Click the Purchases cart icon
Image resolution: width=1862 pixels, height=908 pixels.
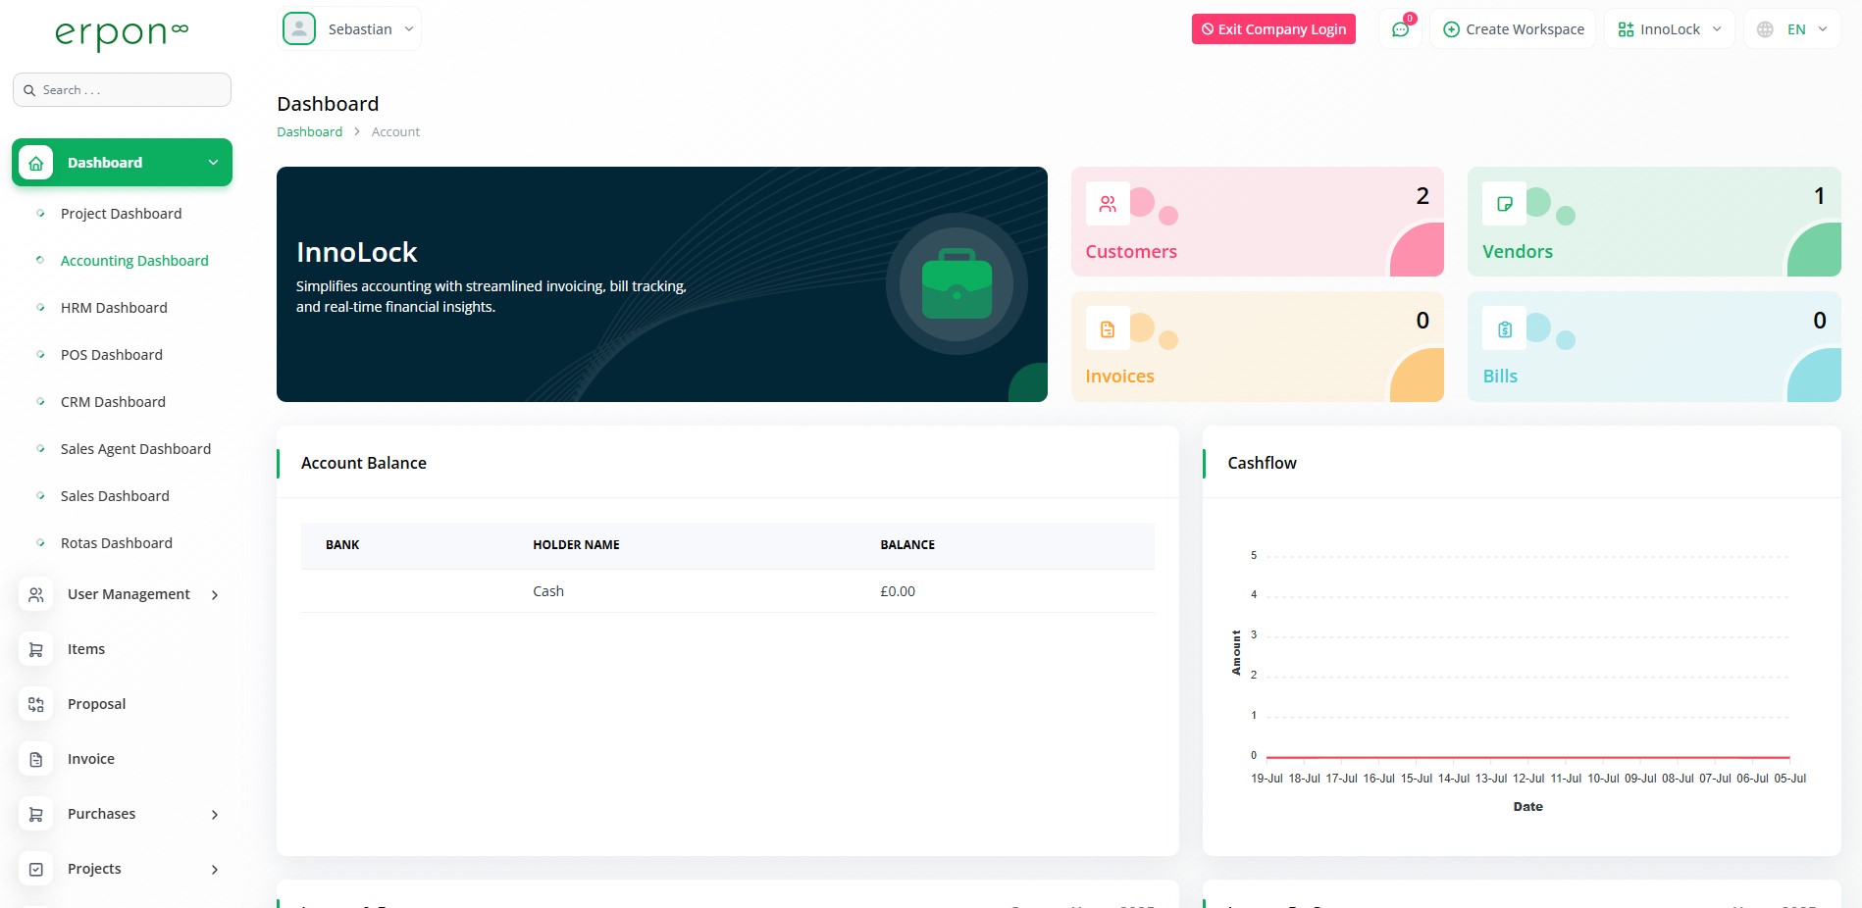[x=36, y=814]
